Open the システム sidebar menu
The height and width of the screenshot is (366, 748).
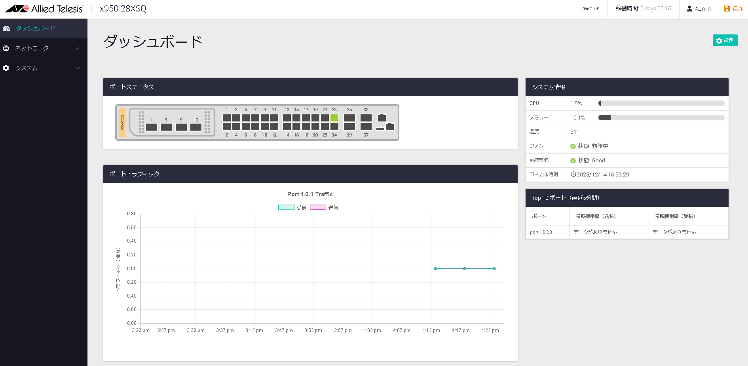[x=44, y=68]
